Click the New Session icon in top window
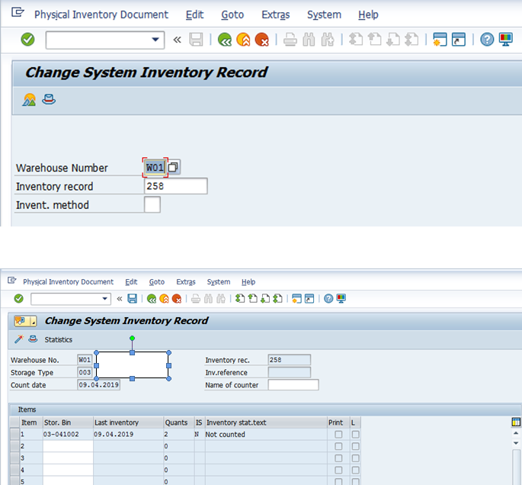 coord(440,40)
